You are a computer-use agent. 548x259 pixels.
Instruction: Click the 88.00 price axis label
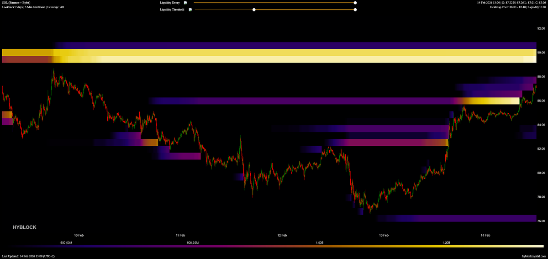tap(542, 77)
